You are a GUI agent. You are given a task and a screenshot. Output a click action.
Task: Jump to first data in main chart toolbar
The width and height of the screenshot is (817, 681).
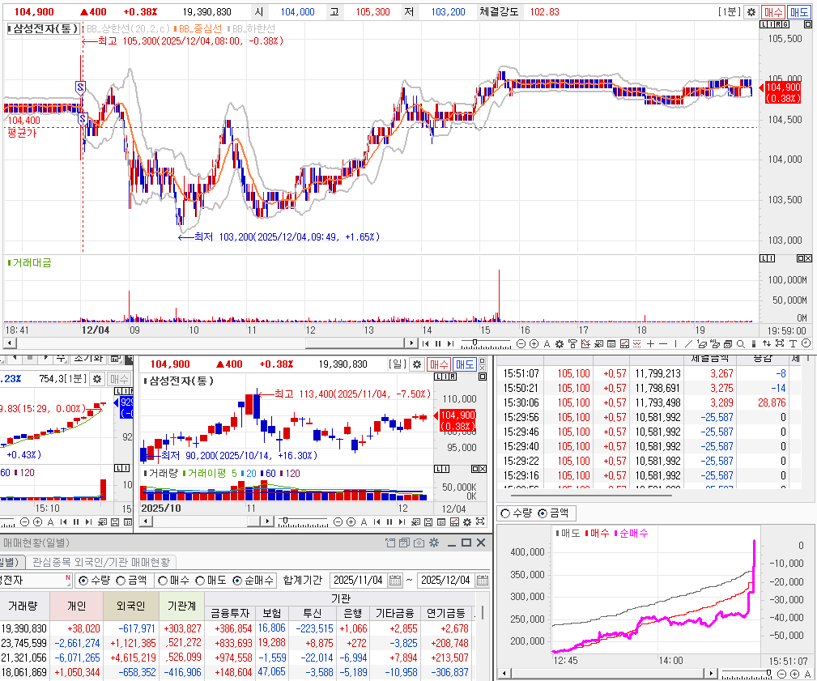(x=425, y=343)
